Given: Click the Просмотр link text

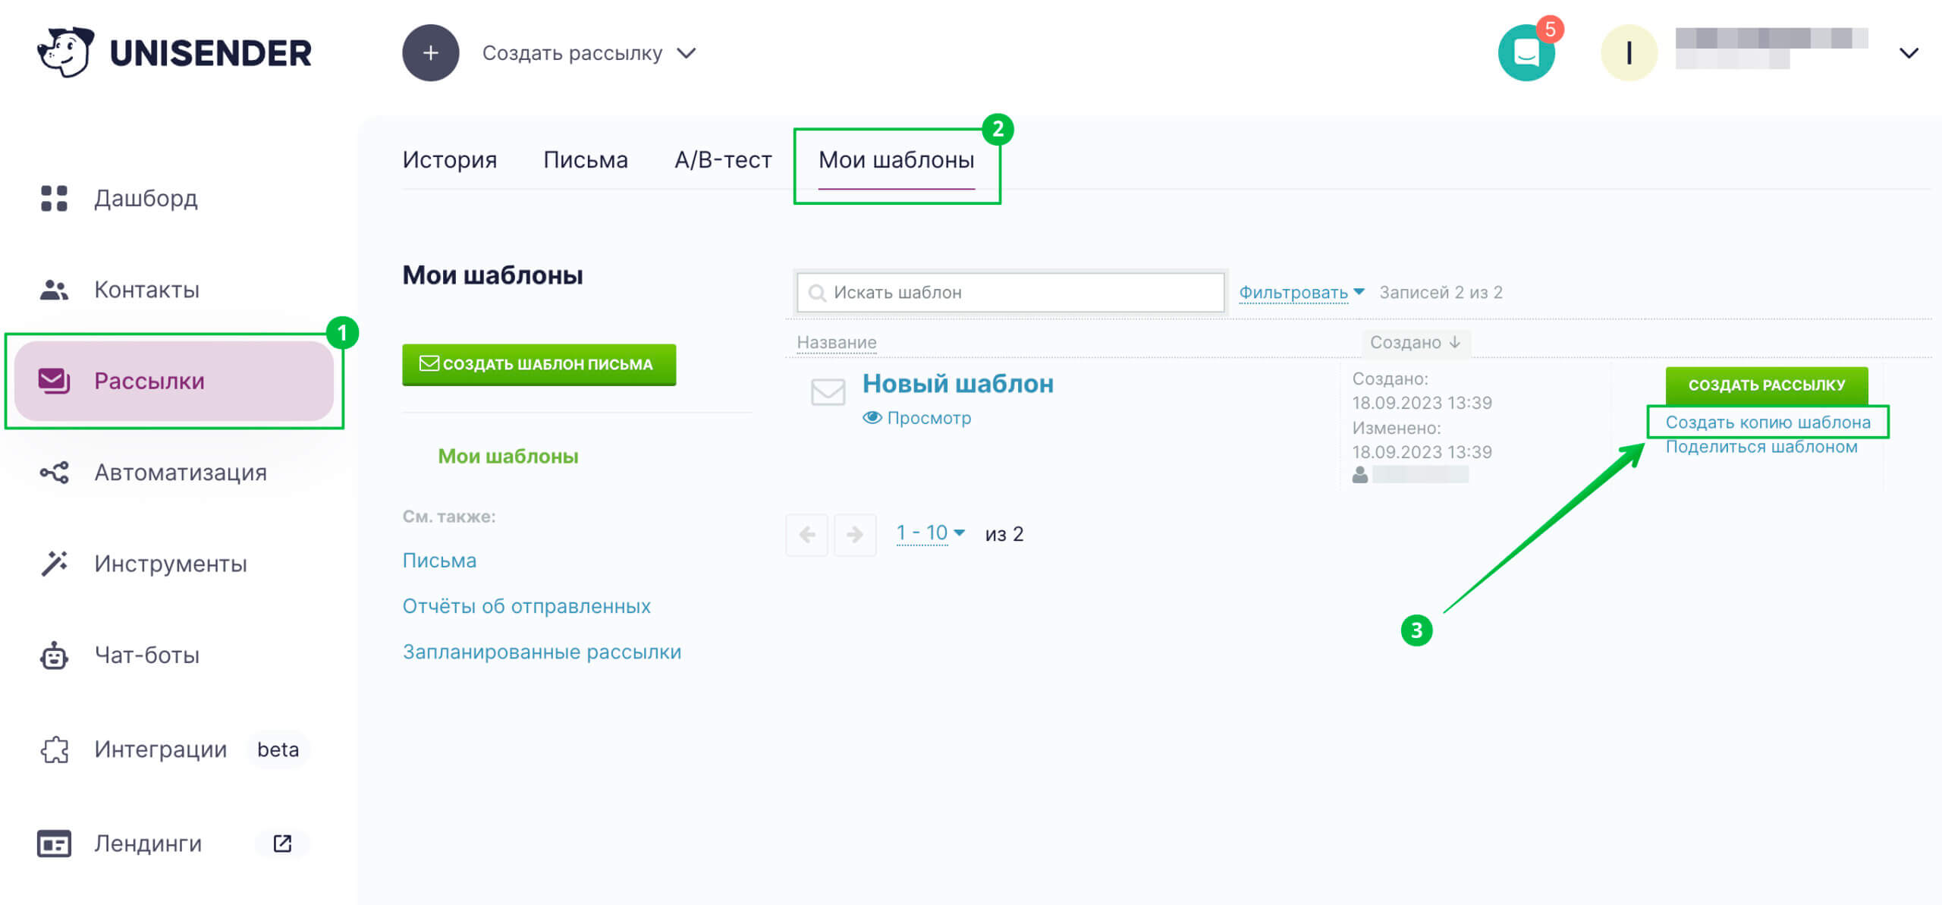Looking at the screenshot, I should pos(929,418).
